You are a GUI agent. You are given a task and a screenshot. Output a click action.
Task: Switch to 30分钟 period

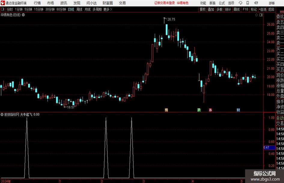click(x=50, y=9)
